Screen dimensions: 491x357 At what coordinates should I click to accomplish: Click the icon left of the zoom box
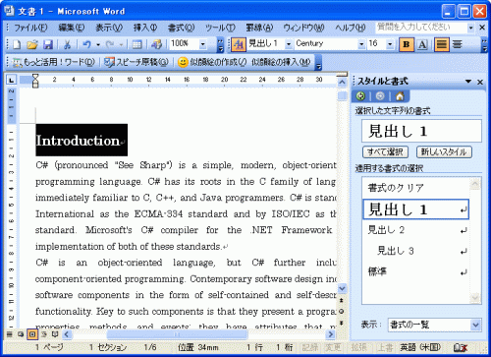[157, 44]
